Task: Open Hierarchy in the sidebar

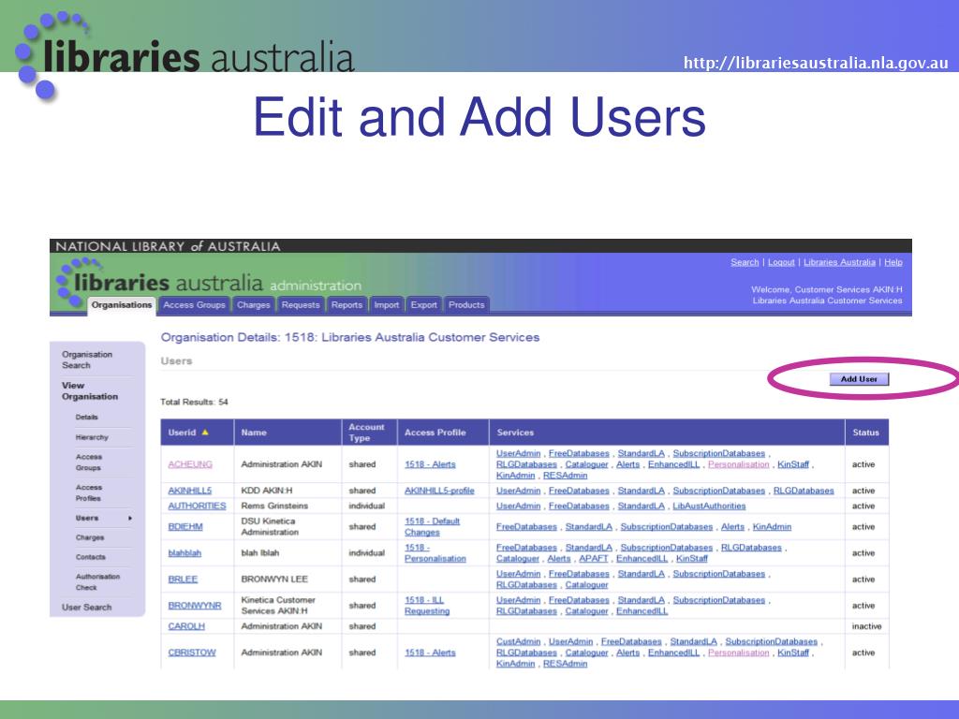Action: pyautogui.click(x=92, y=437)
